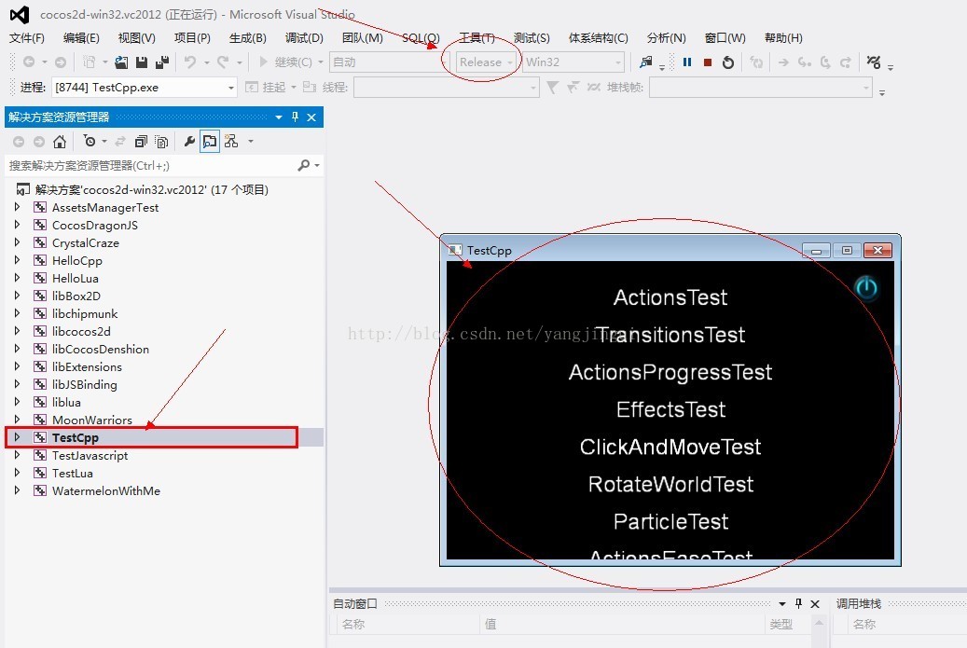Open the 文件(F) menu
Screen dimensions: 967x648
(x=26, y=38)
